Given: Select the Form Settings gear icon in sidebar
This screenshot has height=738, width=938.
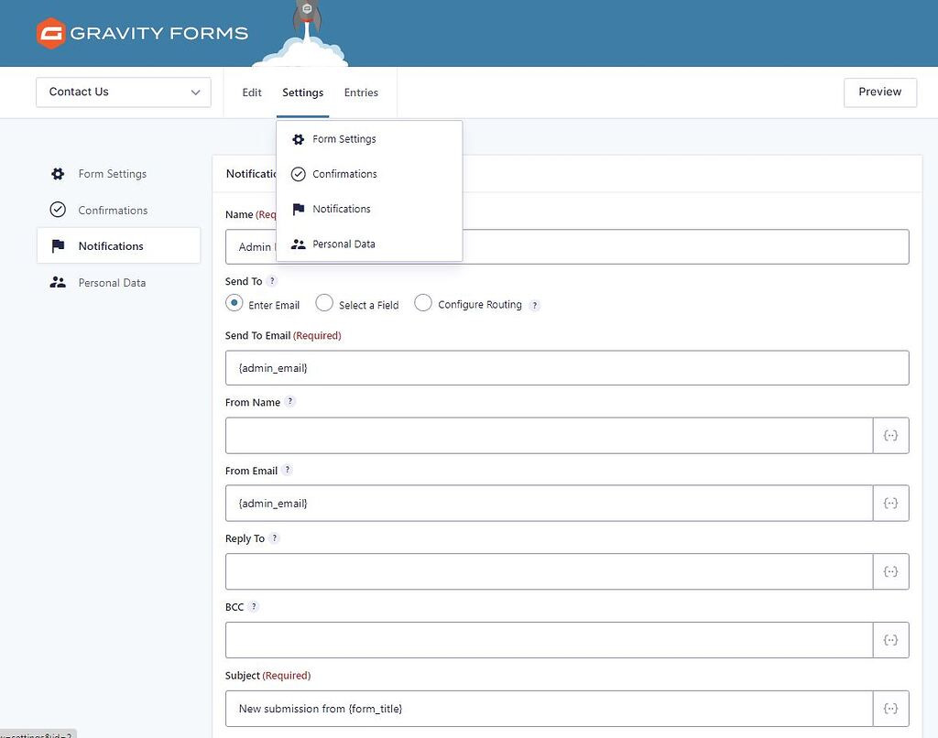Looking at the screenshot, I should click(57, 173).
